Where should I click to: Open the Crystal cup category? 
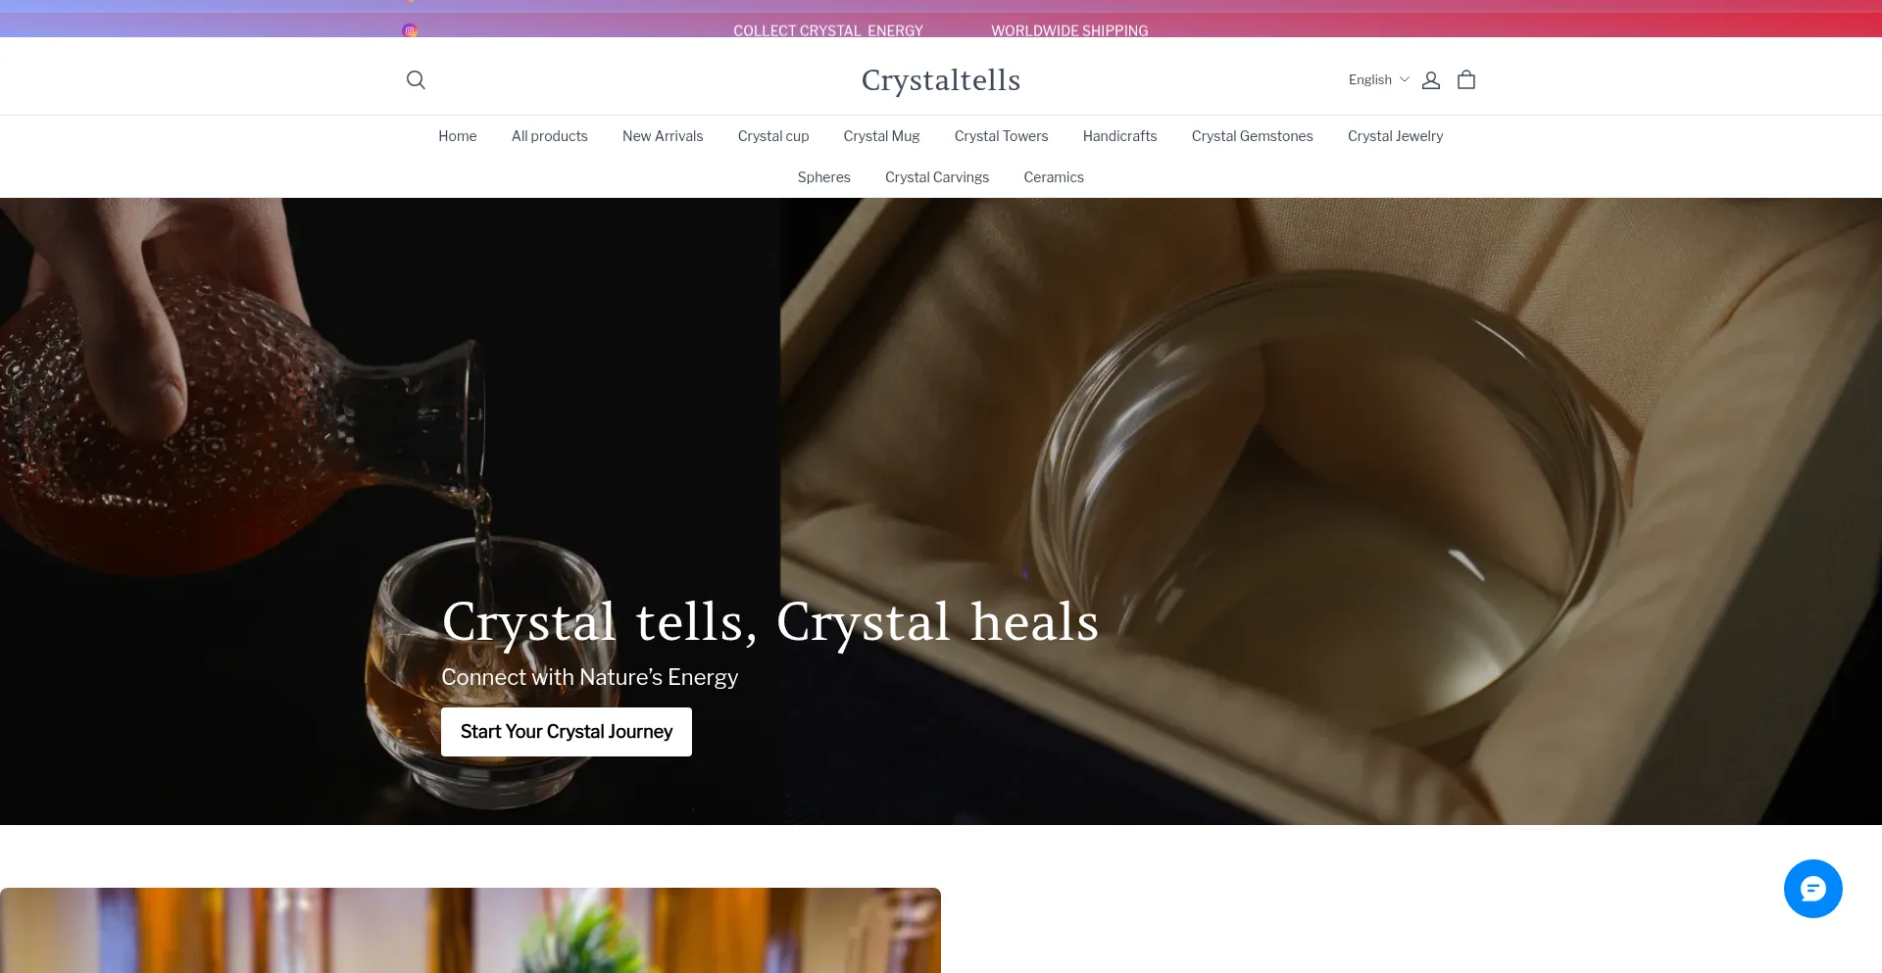pos(773,136)
